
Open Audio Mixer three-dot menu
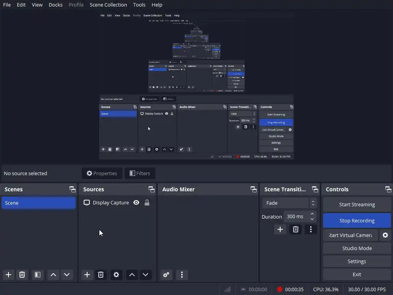[182, 275]
